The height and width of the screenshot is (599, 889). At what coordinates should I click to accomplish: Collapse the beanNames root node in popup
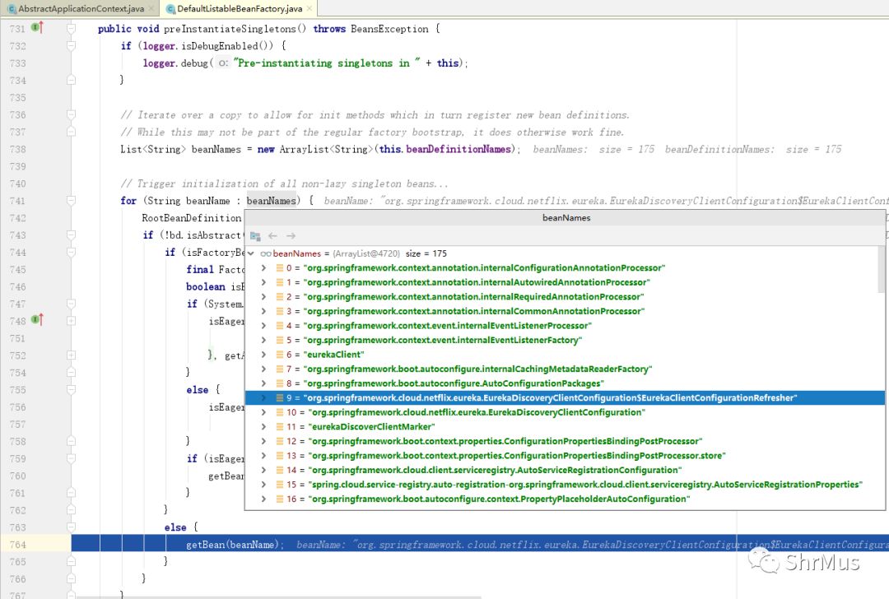pos(252,253)
